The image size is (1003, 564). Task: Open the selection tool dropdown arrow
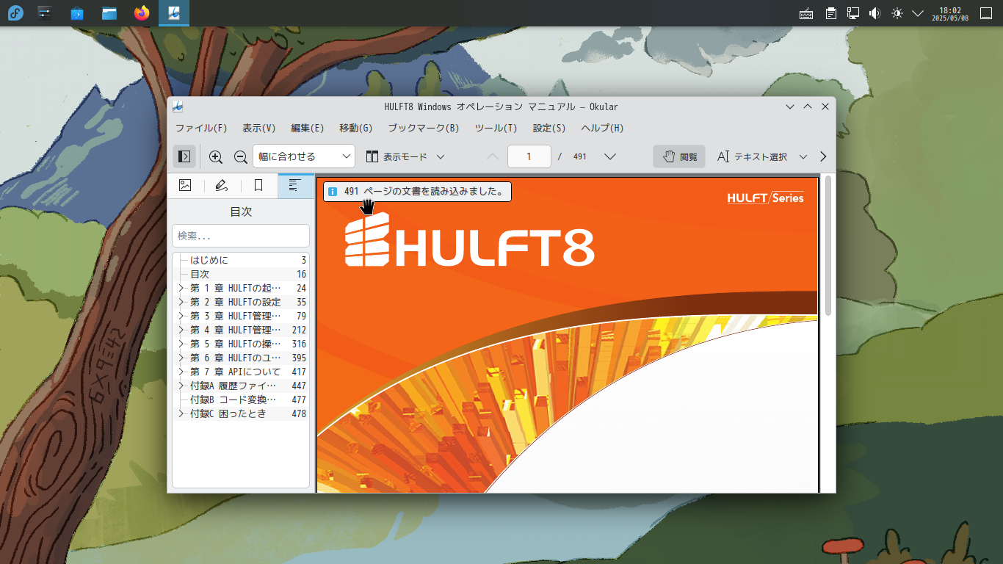pyautogui.click(x=803, y=156)
